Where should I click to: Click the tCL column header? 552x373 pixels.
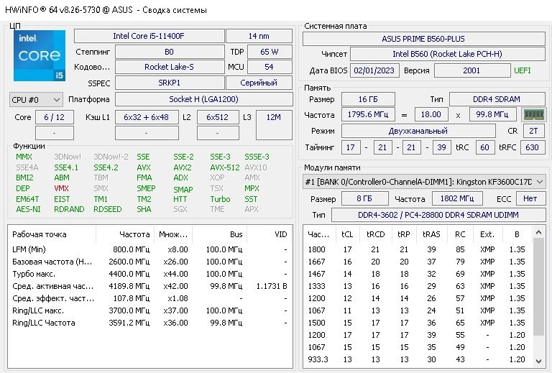[347, 234]
